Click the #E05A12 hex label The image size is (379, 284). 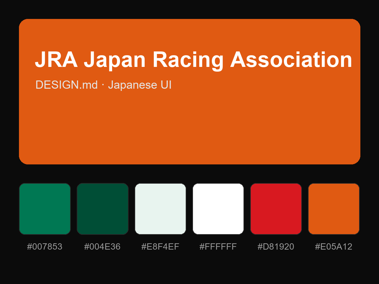(x=334, y=247)
